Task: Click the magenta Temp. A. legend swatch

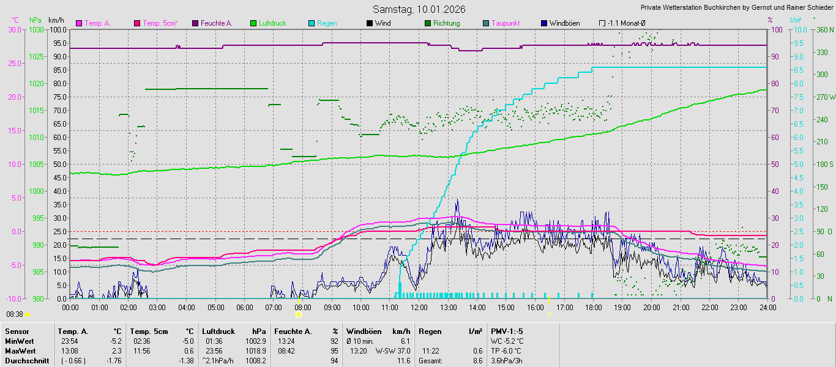Action: click(x=79, y=23)
